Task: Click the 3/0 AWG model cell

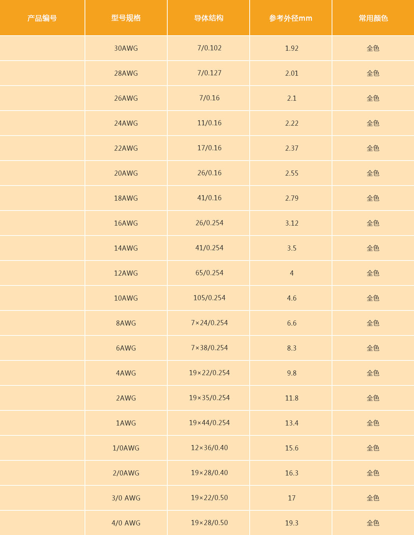Action: (x=126, y=498)
